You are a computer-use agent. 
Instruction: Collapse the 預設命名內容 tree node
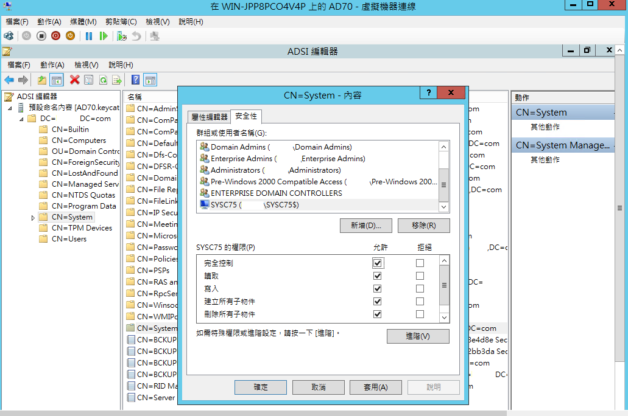[x=10, y=108]
